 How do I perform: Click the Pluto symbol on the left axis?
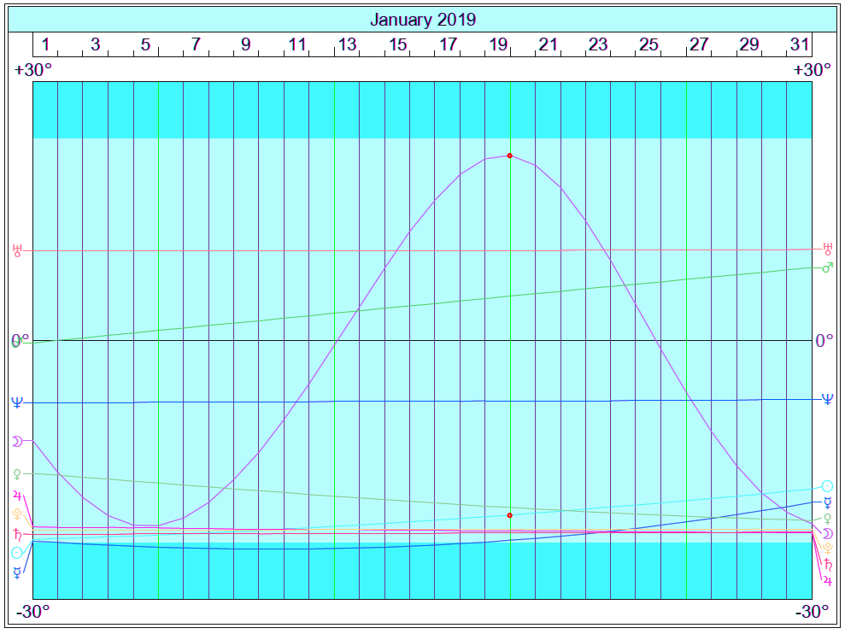coord(17,514)
